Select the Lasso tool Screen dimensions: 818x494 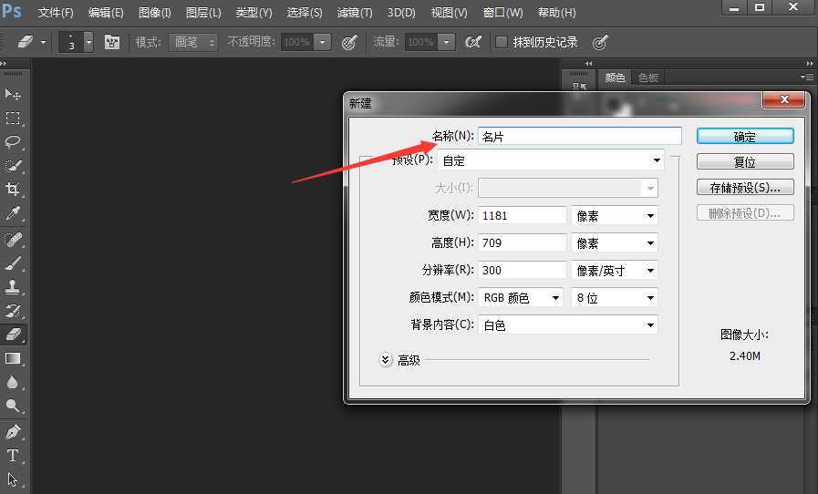(13, 142)
